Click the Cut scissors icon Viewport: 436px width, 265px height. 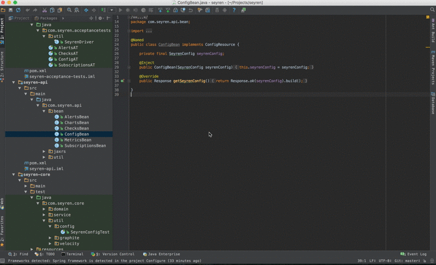tap(45, 10)
